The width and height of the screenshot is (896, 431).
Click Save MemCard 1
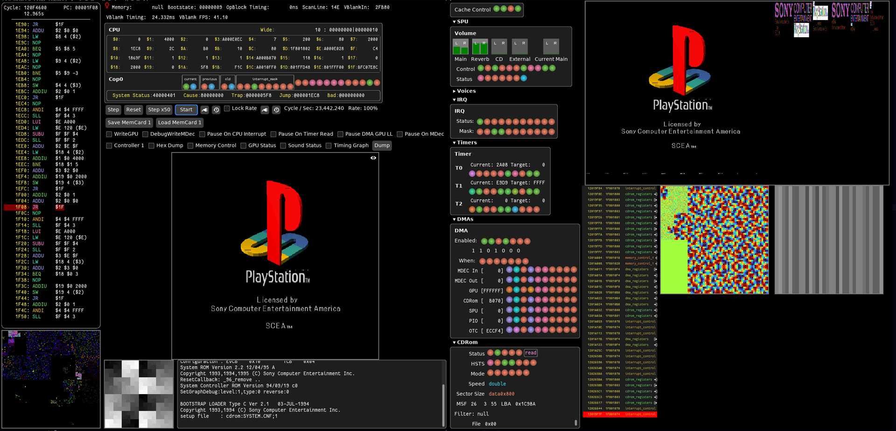click(x=129, y=123)
